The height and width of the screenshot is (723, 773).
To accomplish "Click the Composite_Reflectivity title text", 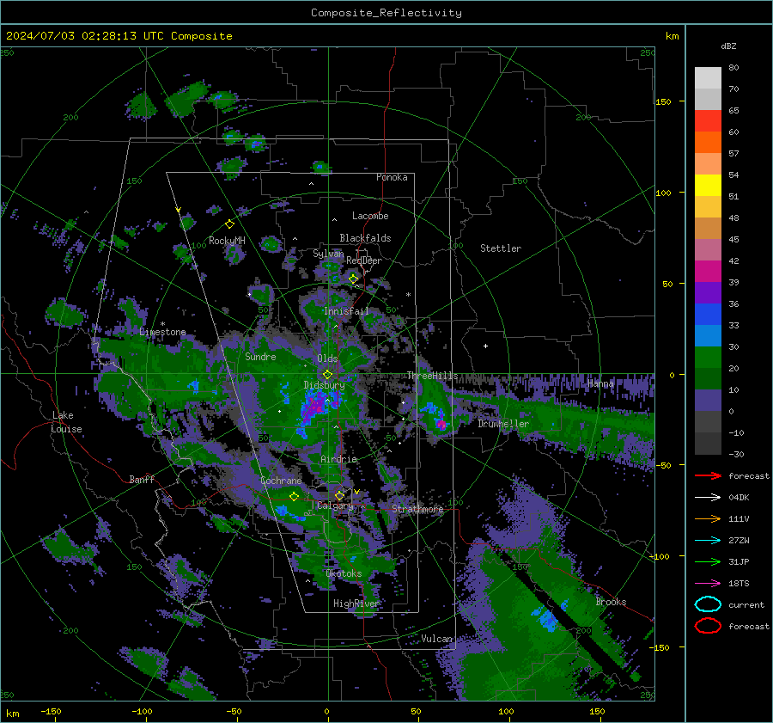I will [x=386, y=13].
